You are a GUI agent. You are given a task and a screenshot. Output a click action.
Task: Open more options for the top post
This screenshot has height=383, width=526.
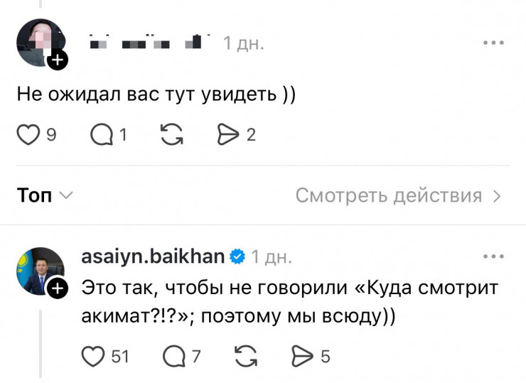[x=493, y=43]
